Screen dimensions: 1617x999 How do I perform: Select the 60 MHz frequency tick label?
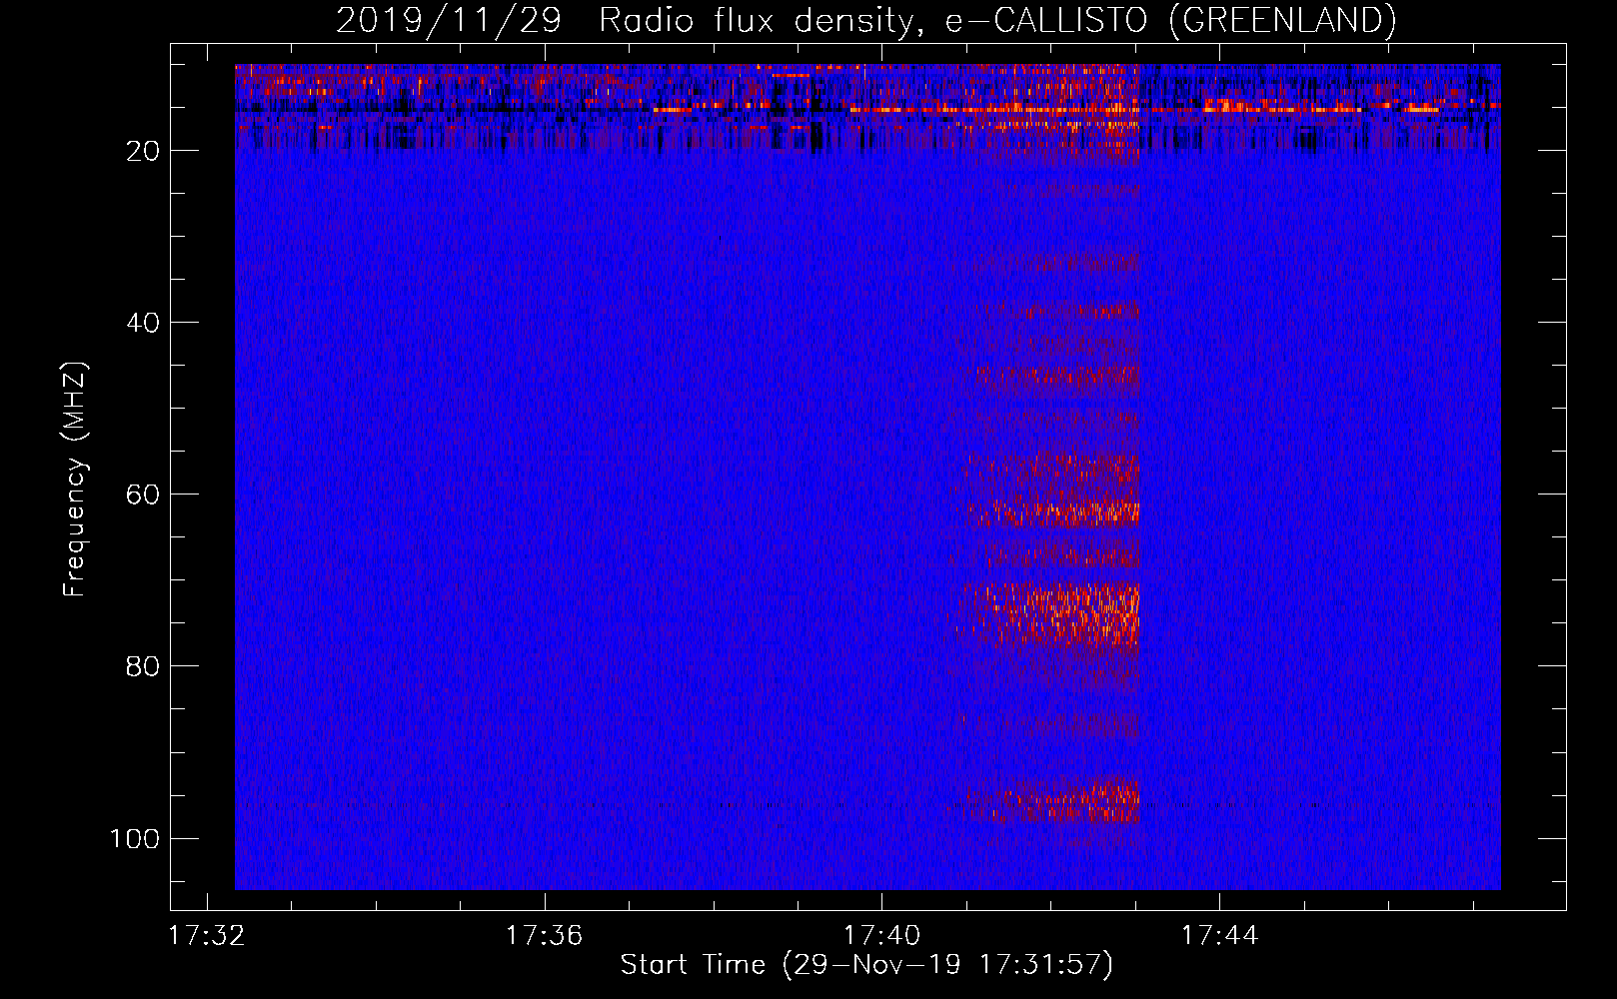pos(143,495)
